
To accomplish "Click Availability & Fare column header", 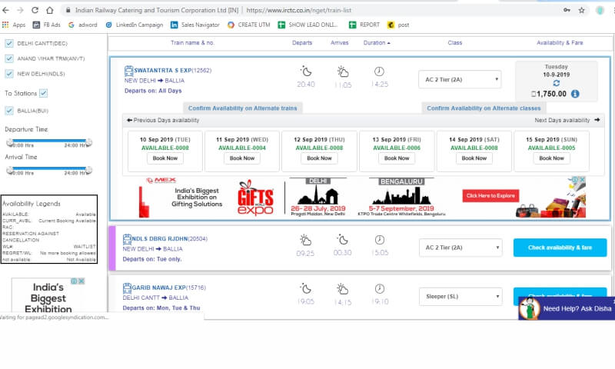I will (x=560, y=43).
